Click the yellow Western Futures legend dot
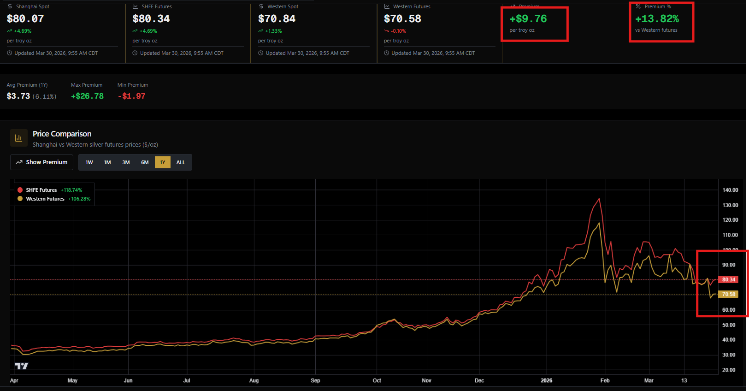Image resolution: width=749 pixels, height=391 pixels. point(20,199)
